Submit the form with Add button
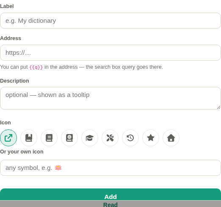221x207 pixels. (110, 194)
